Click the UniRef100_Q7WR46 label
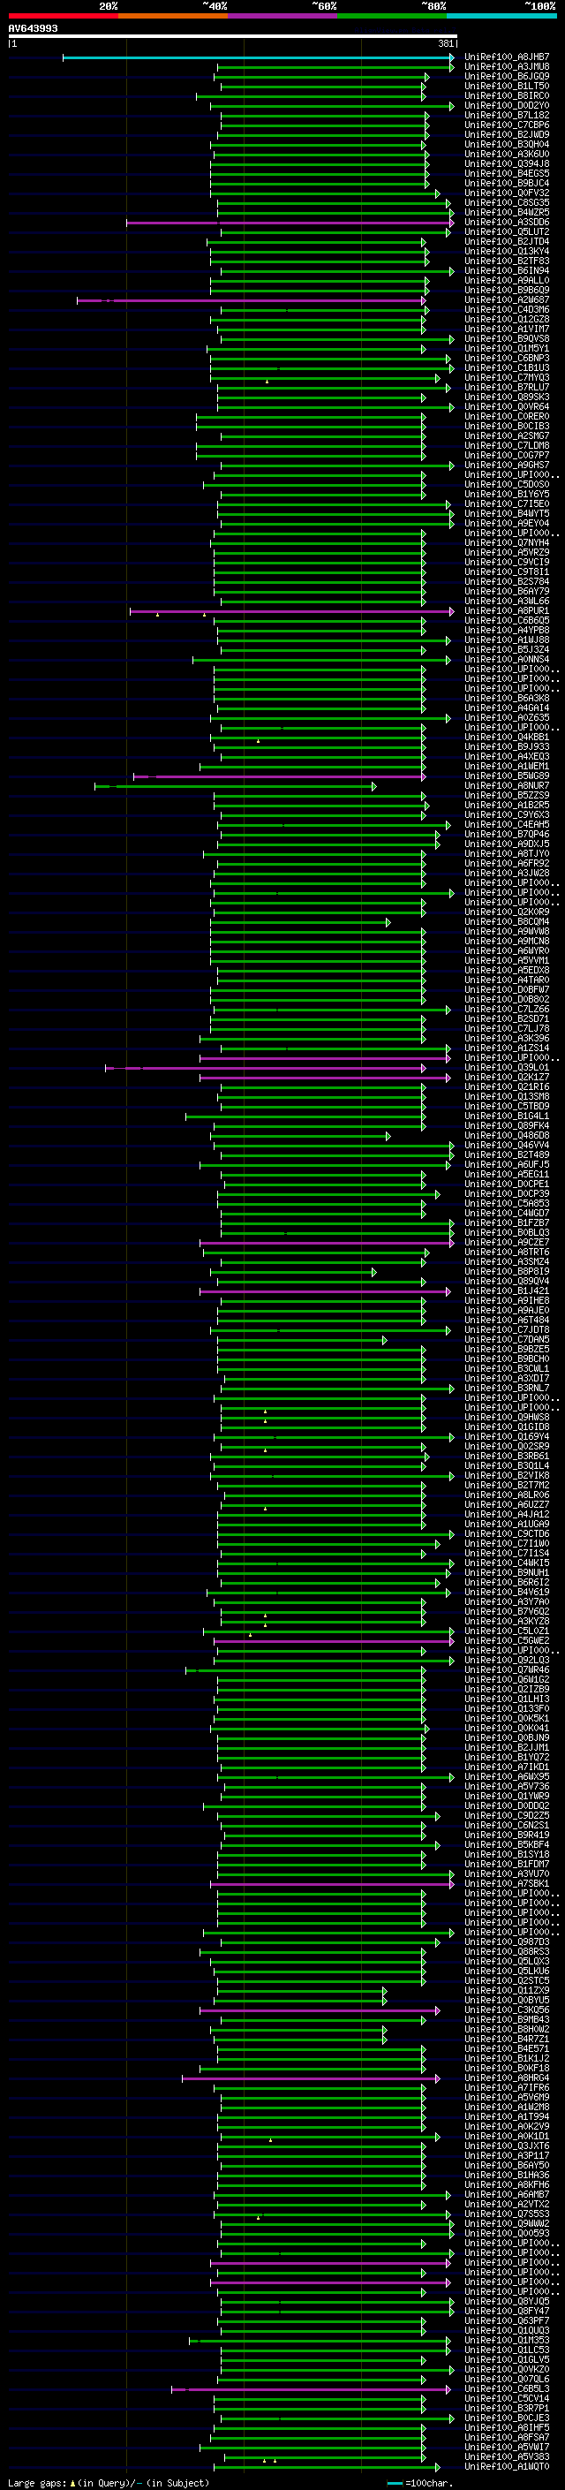 (x=507, y=1669)
